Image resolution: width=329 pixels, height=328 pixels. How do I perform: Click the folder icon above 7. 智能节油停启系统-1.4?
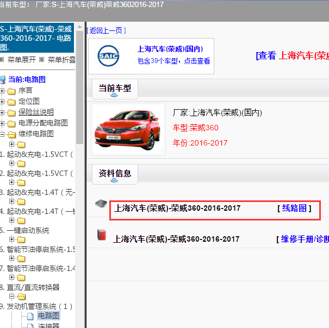[x=21, y=259]
